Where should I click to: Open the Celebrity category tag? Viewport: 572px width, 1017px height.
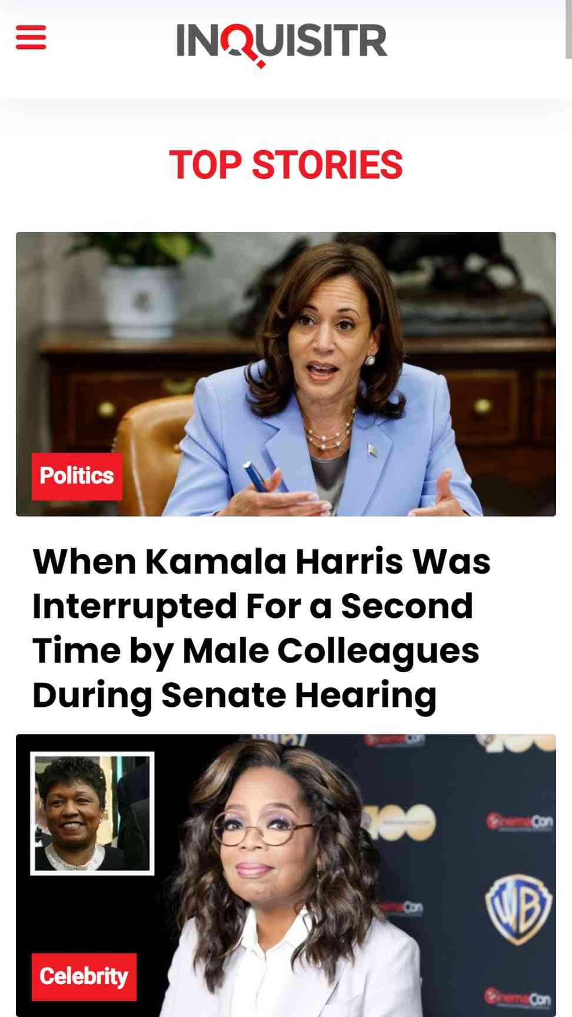click(x=84, y=976)
